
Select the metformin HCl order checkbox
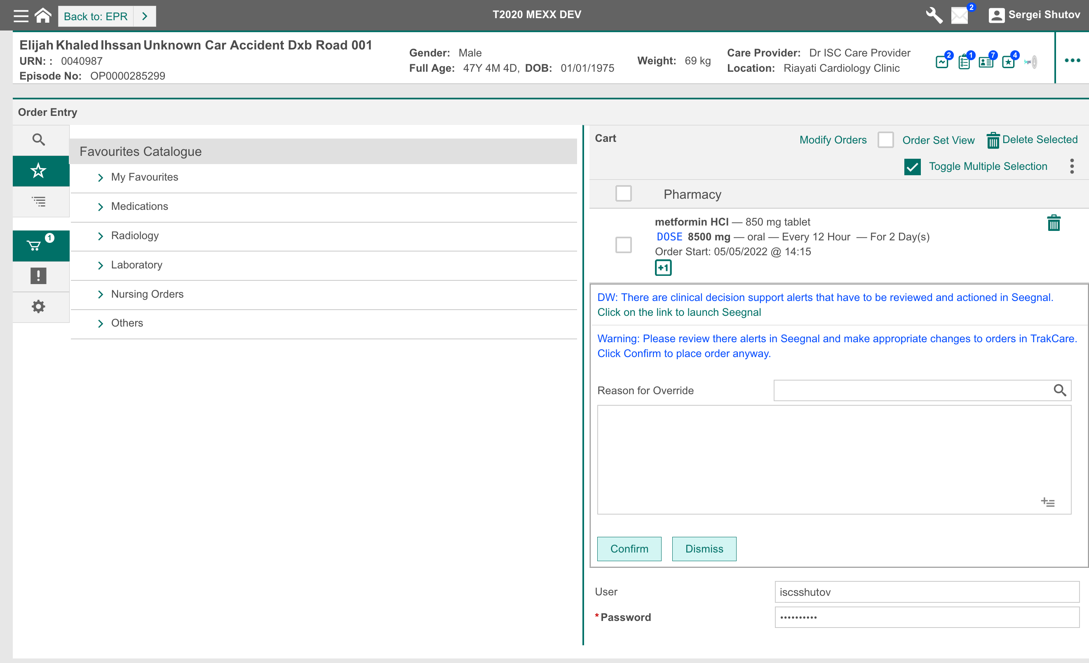[624, 245]
